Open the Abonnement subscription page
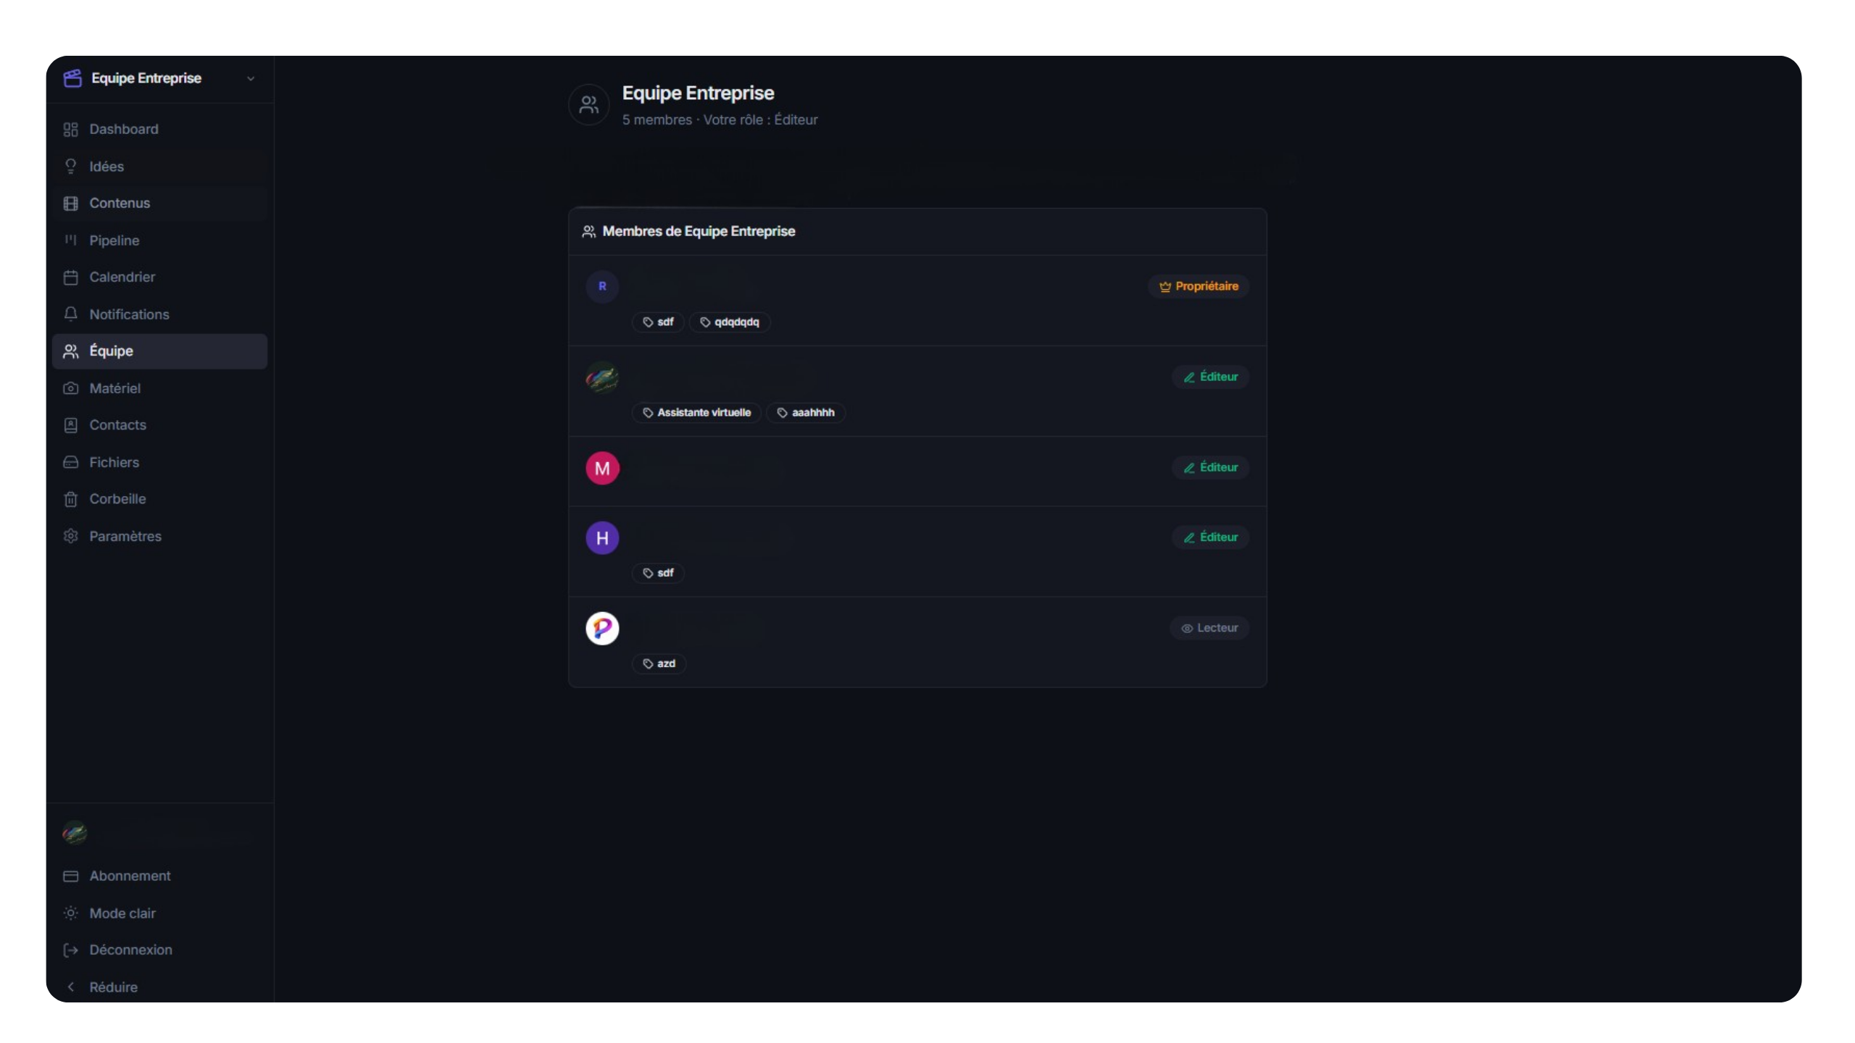Image resolution: width=1855 pixels, height=1043 pixels. (130, 876)
